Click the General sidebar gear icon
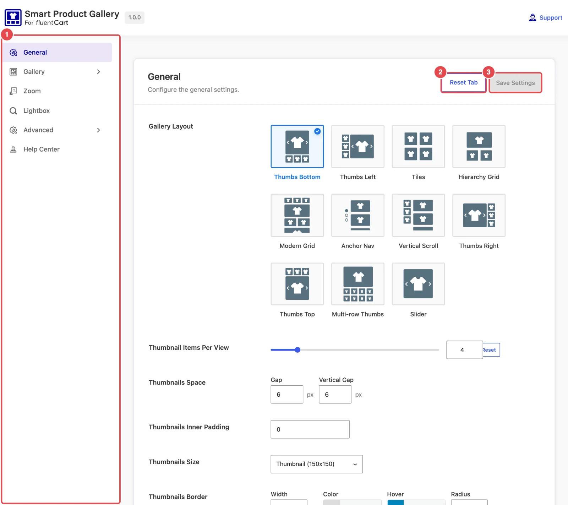 (x=13, y=53)
